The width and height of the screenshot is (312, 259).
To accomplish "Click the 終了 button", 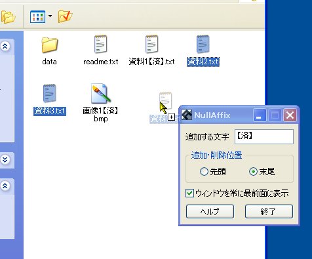I will click(269, 211).
